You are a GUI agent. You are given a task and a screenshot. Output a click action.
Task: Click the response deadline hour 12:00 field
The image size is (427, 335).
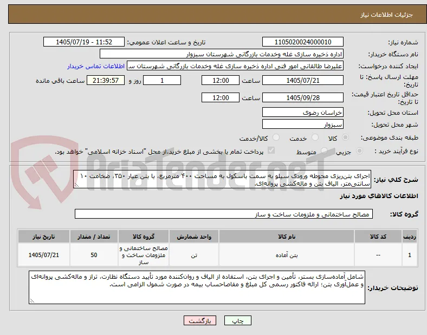[221, 81]
